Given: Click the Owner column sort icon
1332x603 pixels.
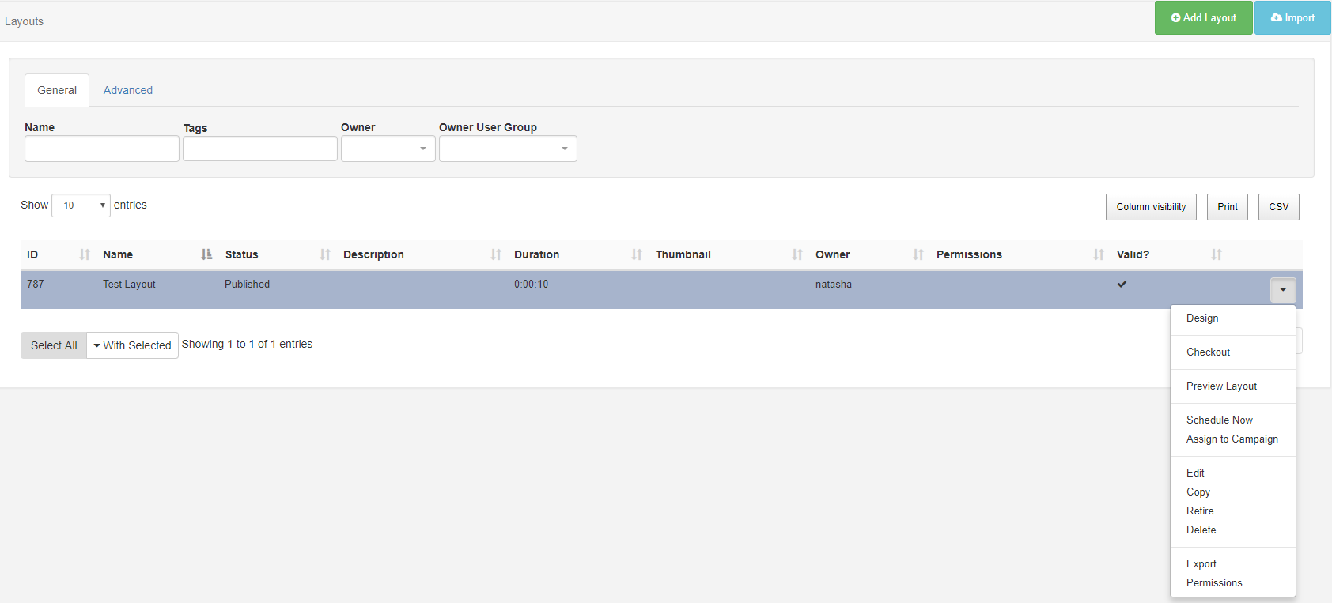Looking at the screenshot, I should (918, 254).
